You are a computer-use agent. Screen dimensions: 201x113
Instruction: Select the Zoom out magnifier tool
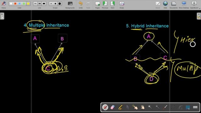pos(158,107)
